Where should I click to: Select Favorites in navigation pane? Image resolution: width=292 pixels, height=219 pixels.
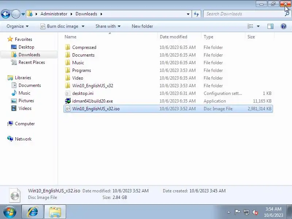coord(23,39)
